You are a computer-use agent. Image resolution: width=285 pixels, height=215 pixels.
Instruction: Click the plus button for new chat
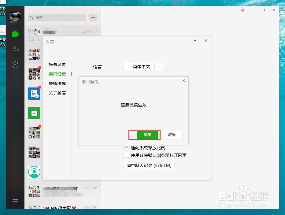pos(93,17)
